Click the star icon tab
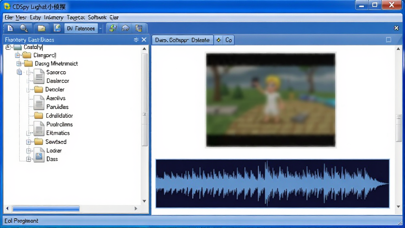This screenshot has height=228, width=405. tap(219, 40)
